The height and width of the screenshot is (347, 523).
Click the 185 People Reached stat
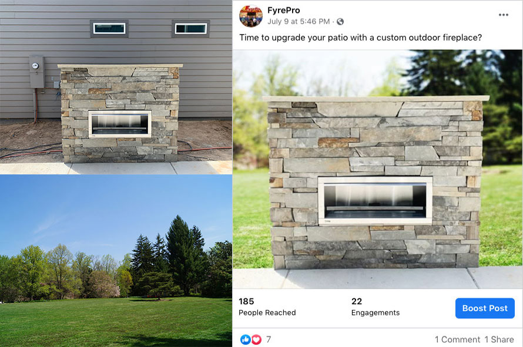(267, 306)
